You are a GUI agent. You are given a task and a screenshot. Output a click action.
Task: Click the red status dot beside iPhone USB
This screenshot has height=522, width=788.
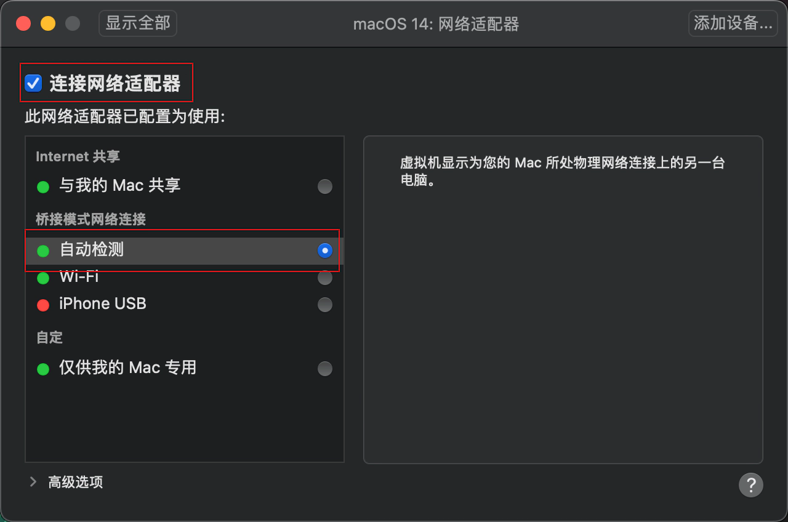pyautogui.click(x=42, y=304)
